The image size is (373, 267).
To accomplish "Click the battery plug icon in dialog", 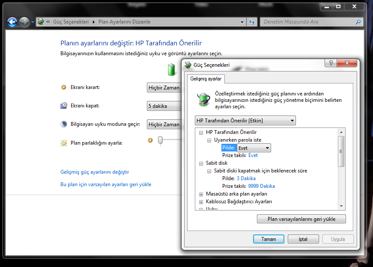I will 203,99.
